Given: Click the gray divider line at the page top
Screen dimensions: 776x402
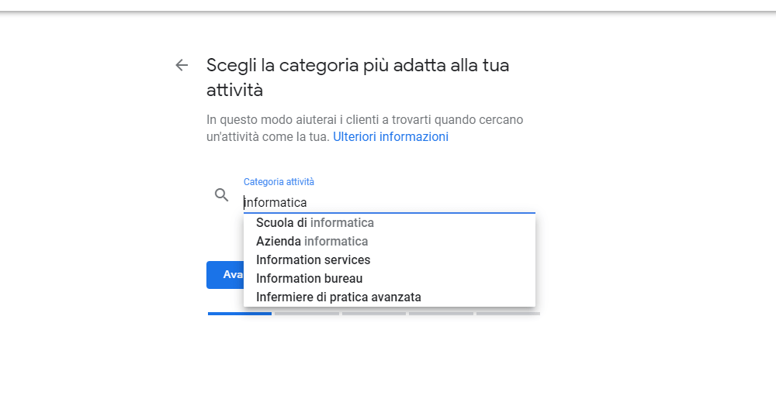Looking at the screenshot, I should coord(388,12).
